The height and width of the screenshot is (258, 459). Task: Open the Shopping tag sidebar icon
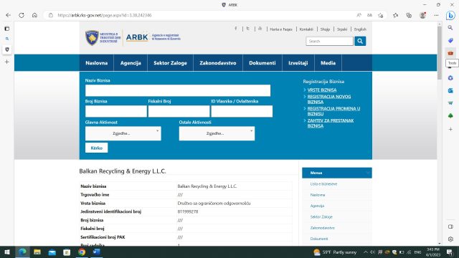(450, 40)
